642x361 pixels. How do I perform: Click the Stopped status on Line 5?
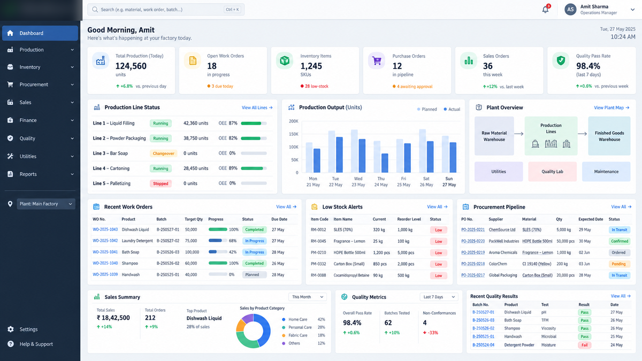click(x=160, y=183)
